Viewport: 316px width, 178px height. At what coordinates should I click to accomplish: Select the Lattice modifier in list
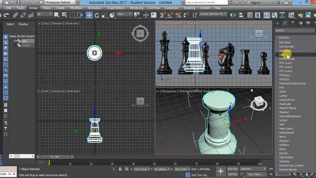tap(283, 95)
